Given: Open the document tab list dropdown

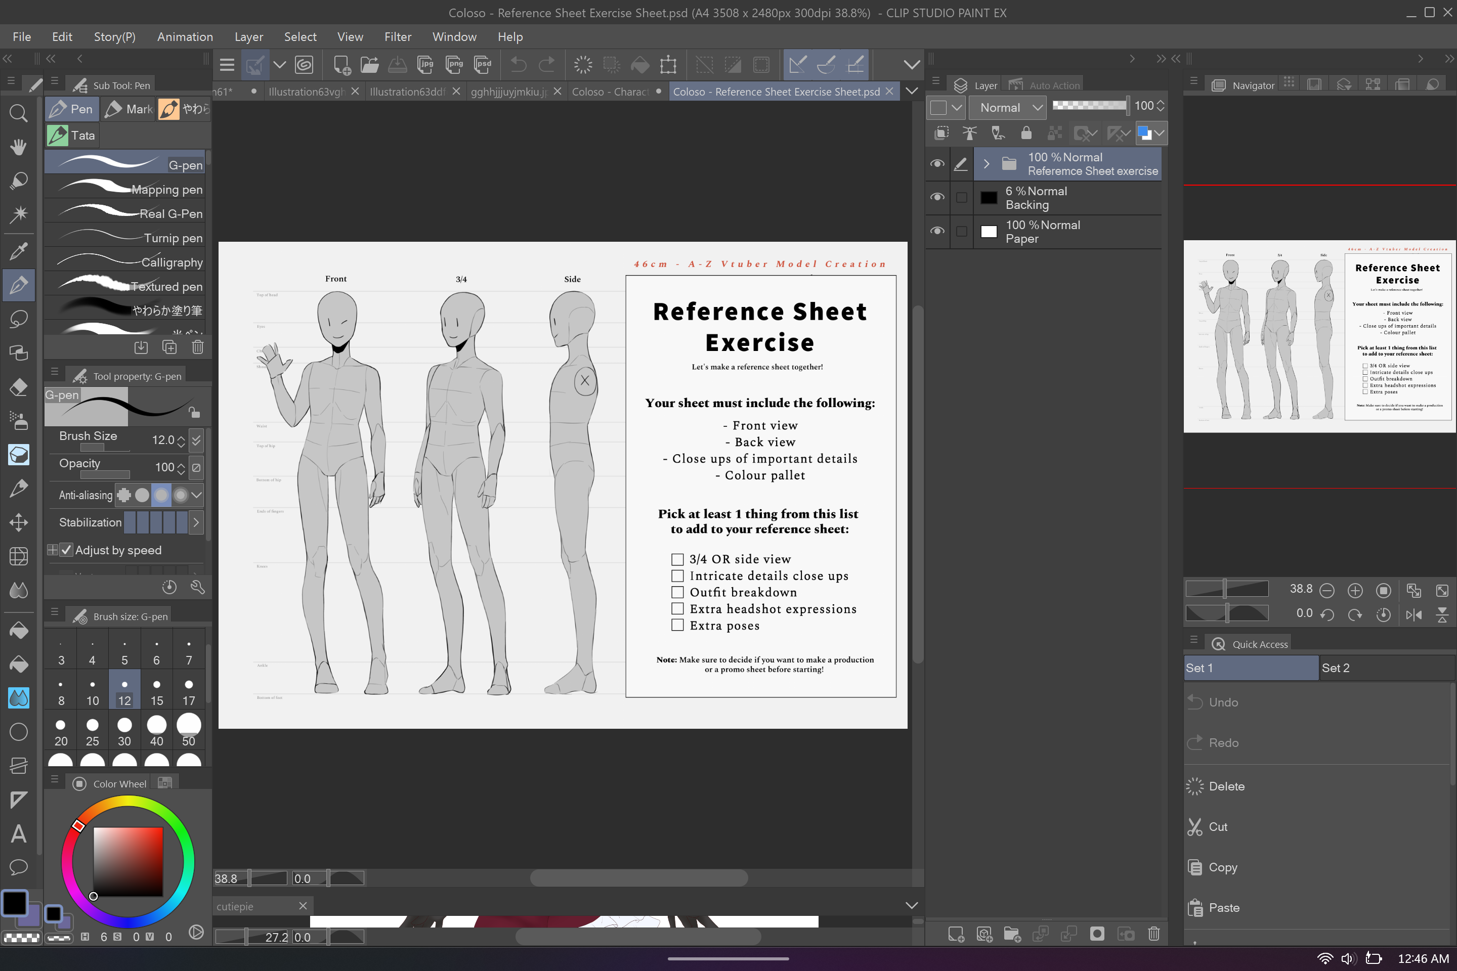Looking at the screenshot, I should [x=912, y=91].
